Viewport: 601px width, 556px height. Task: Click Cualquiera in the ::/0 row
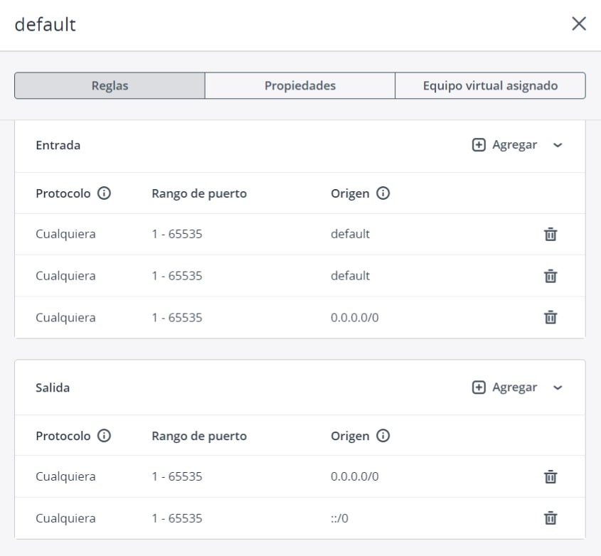(65, 518)
